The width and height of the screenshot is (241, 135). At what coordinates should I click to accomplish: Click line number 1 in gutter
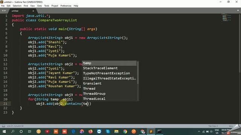tap(6, 16)
